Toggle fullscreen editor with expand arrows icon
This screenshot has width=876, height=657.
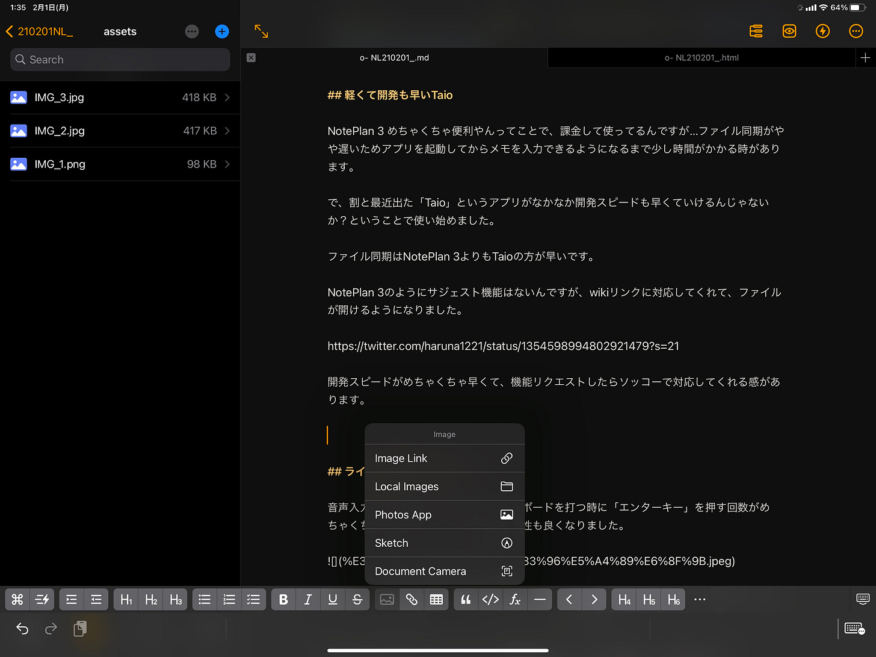click(x=261, y=31)
